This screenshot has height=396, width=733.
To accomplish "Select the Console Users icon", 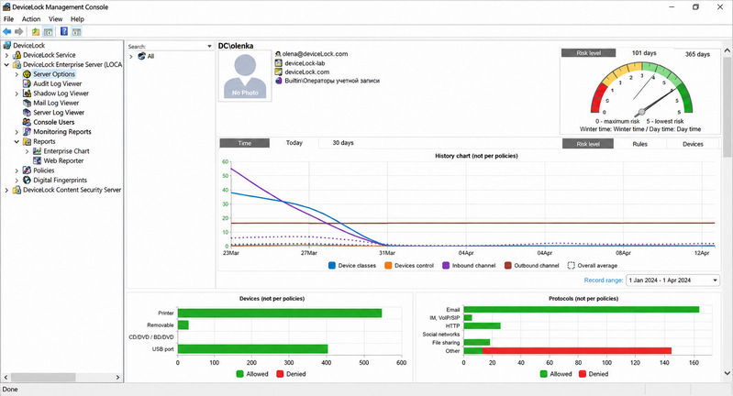I will click(28, 122).
